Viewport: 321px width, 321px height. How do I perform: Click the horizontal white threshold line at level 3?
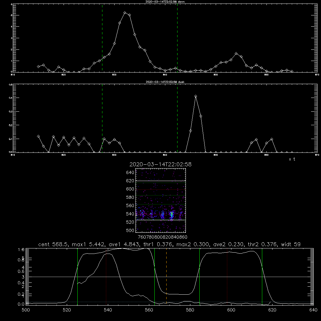pyautogui.click(x=169, y=277)
